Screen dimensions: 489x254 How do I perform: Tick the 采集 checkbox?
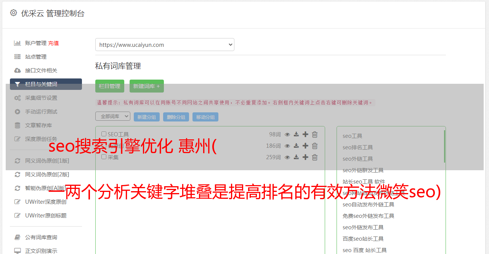(104, 157)
